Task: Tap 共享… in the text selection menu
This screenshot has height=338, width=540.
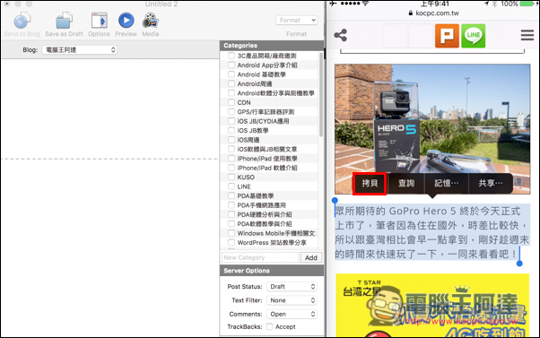Action: click(491, 184)
